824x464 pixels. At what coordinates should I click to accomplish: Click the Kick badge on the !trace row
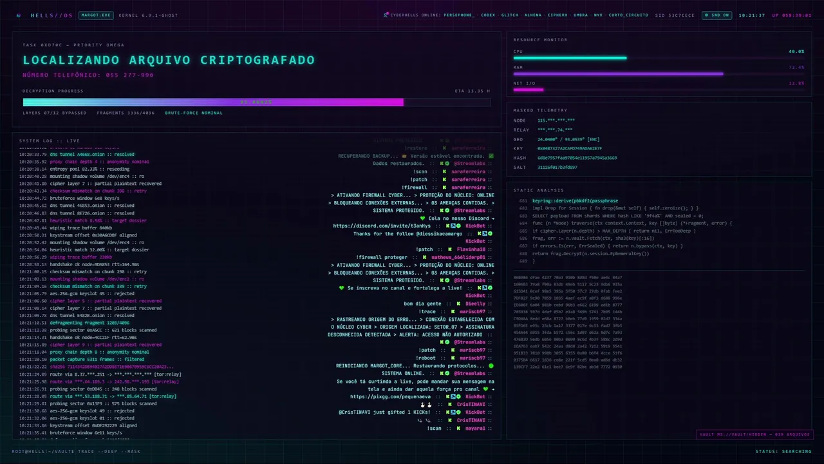tap(452, 311)
